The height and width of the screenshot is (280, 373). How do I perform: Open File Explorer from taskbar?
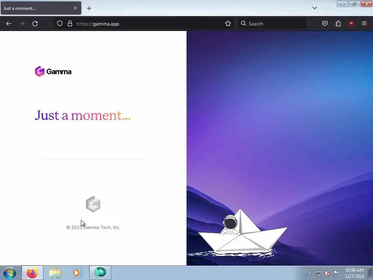55,273
